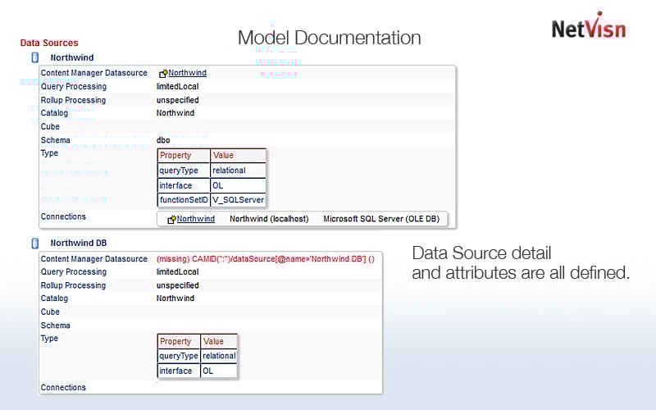Screen dimensions: 656x410
Task: Click the missing CAMID dataSource red text
Action: (265, 259)
